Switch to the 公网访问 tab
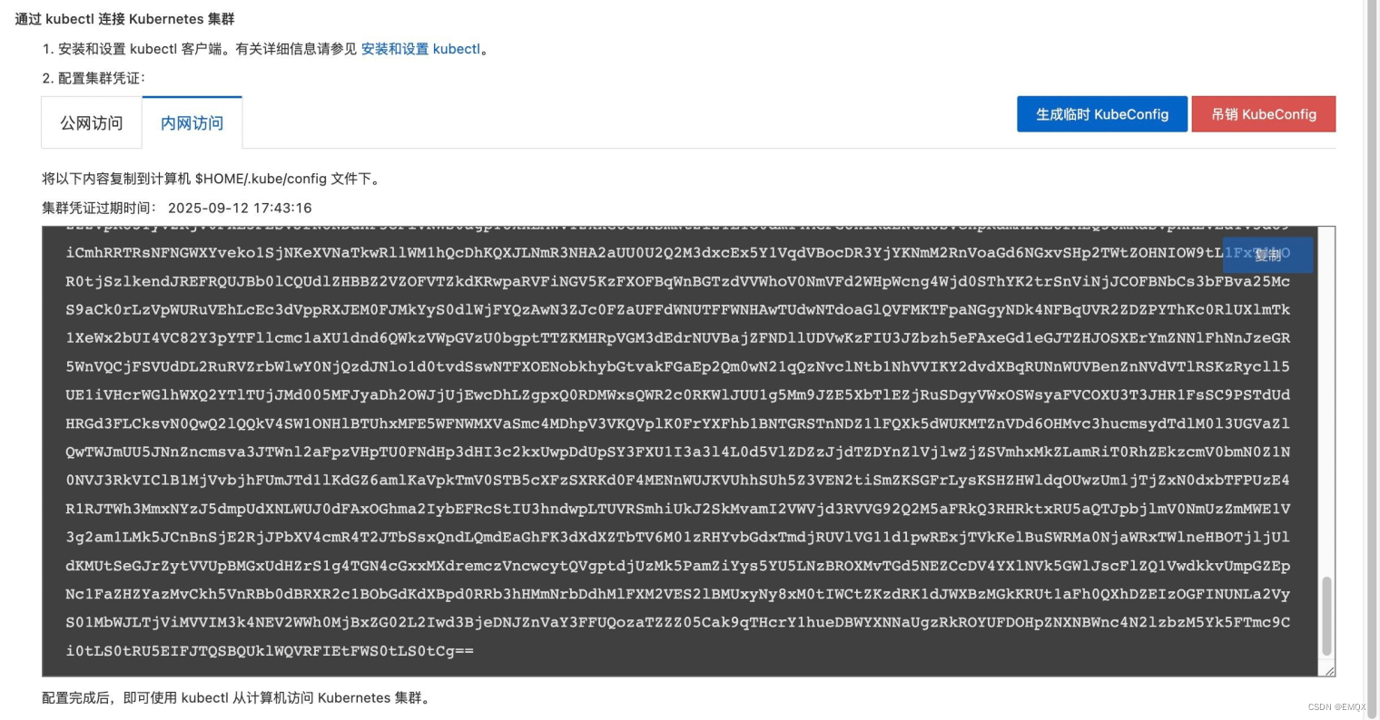Viewport: 1380px width, 720px height. 92,123
